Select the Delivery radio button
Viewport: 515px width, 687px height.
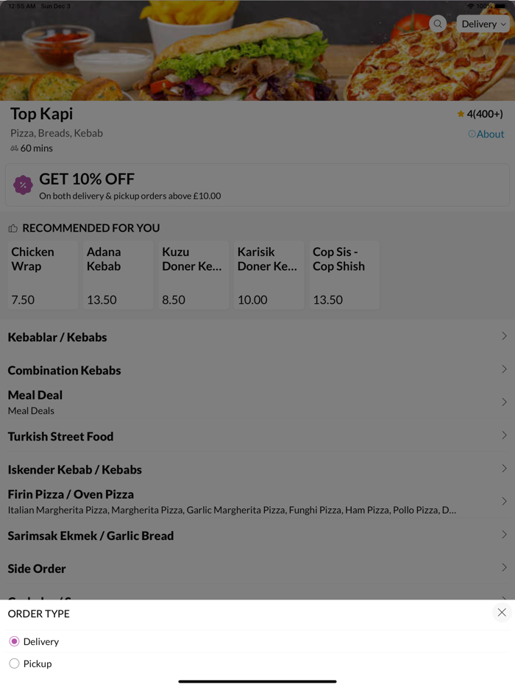point(13,641)
